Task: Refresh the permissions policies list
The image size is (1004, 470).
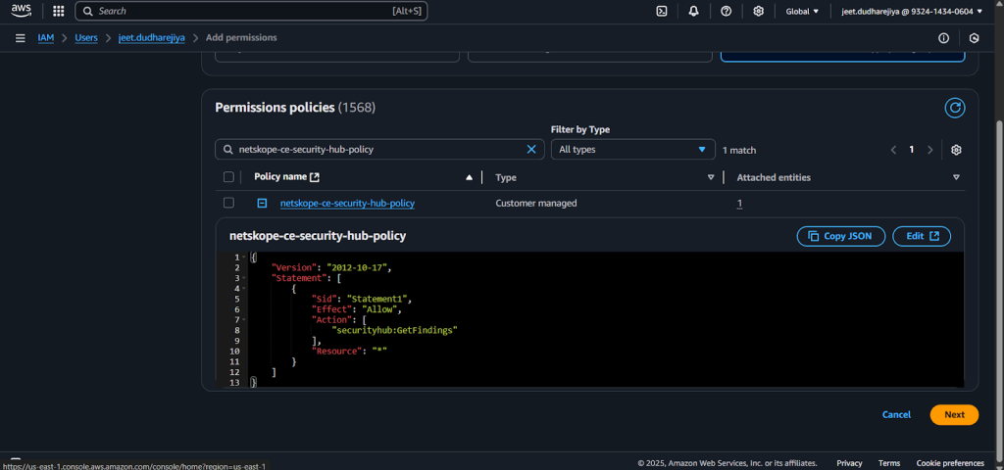Action: [955, 108]
